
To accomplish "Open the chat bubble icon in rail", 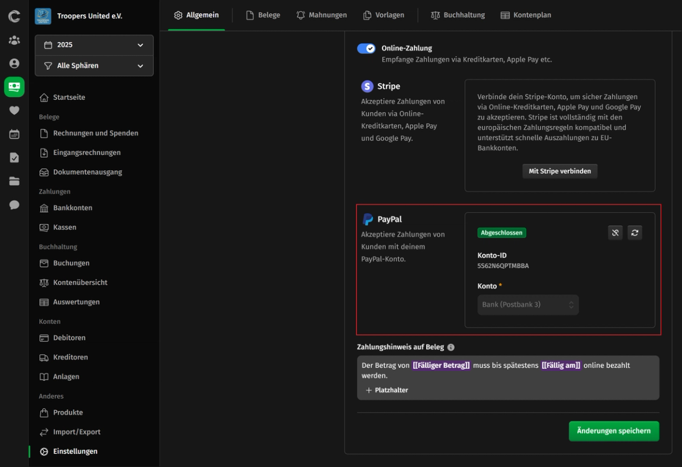I will [14, 205].
